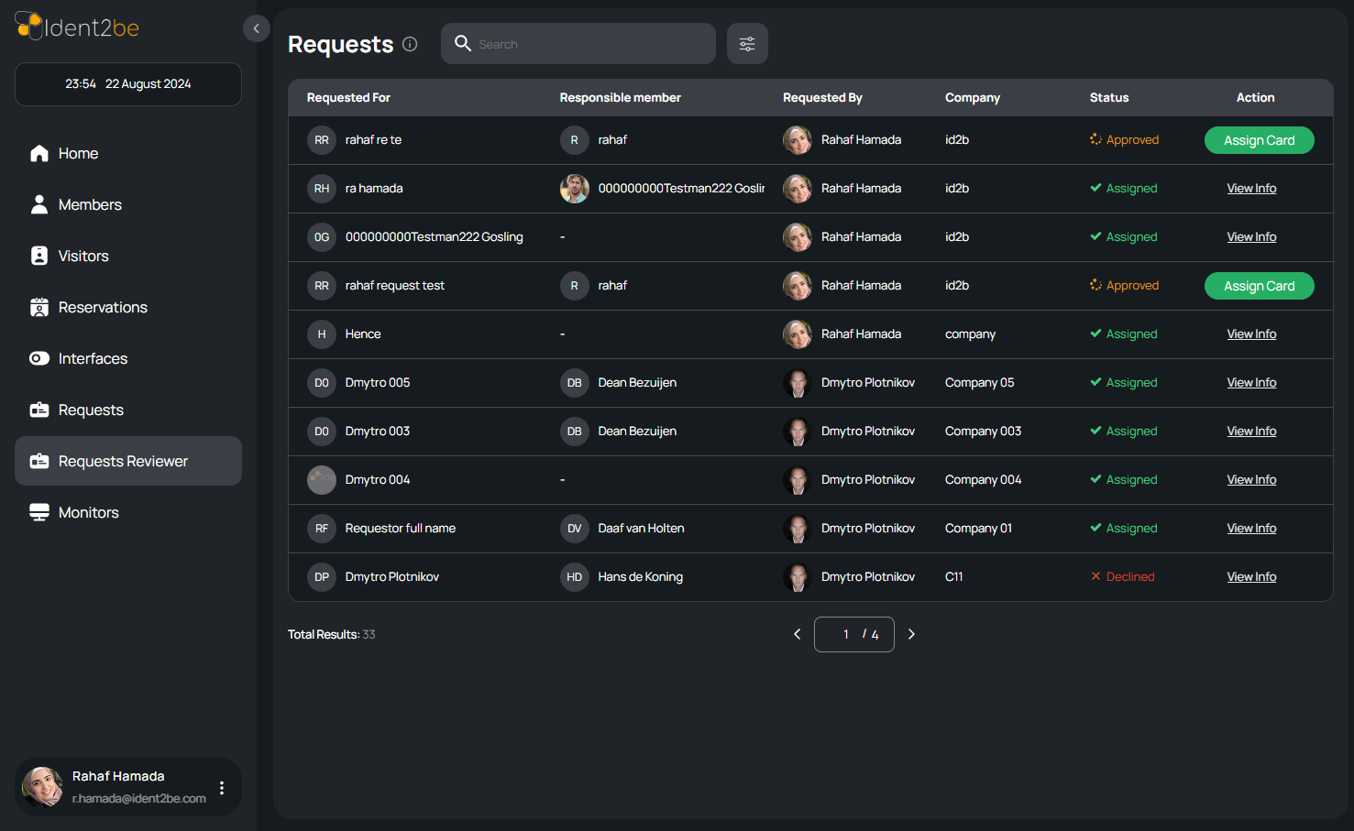
Task: View Info for declined Dmytro Plotnikov request
Action: 1251,576
